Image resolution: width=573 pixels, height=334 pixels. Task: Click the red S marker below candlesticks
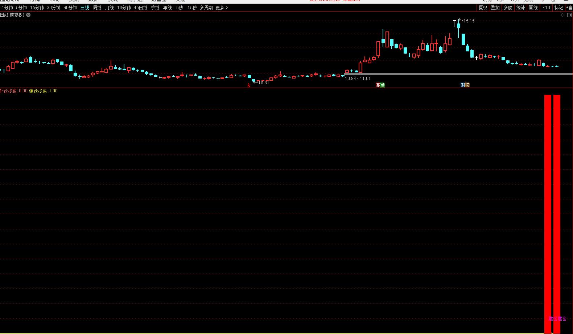249,86
